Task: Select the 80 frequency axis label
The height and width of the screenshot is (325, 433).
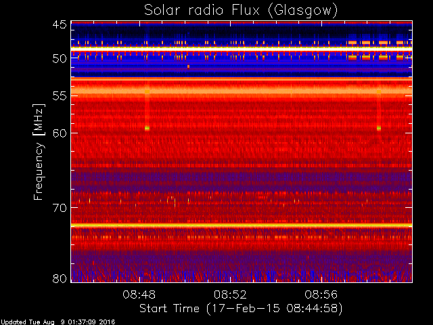Action: click(60, 278)
